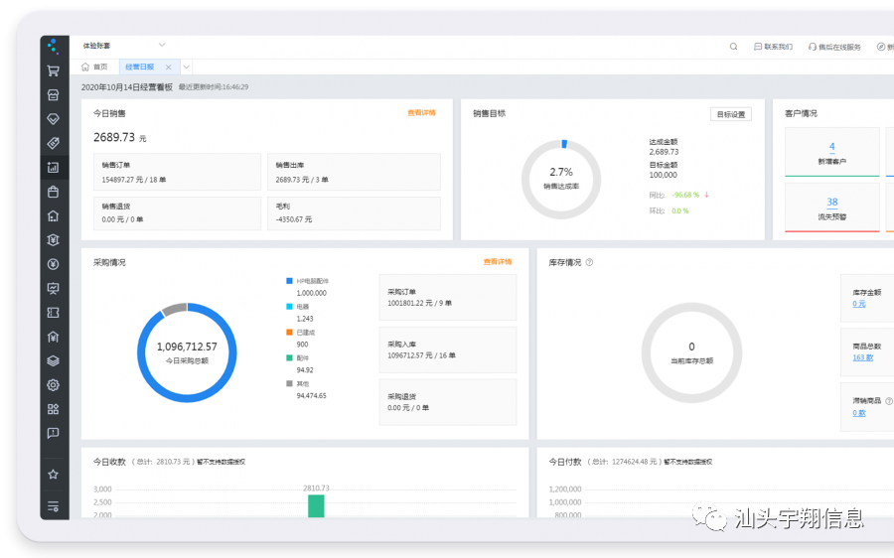Click blue HP电脑配件 legend swatch
Screen dimensions: 894x558
click(x=289, y=281)
